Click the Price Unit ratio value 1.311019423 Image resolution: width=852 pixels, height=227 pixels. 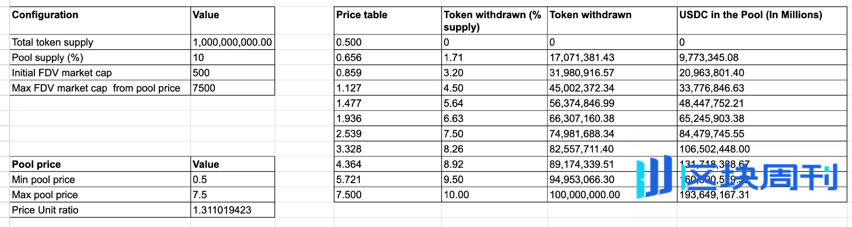pyautogui.click(x=232, y=210)
